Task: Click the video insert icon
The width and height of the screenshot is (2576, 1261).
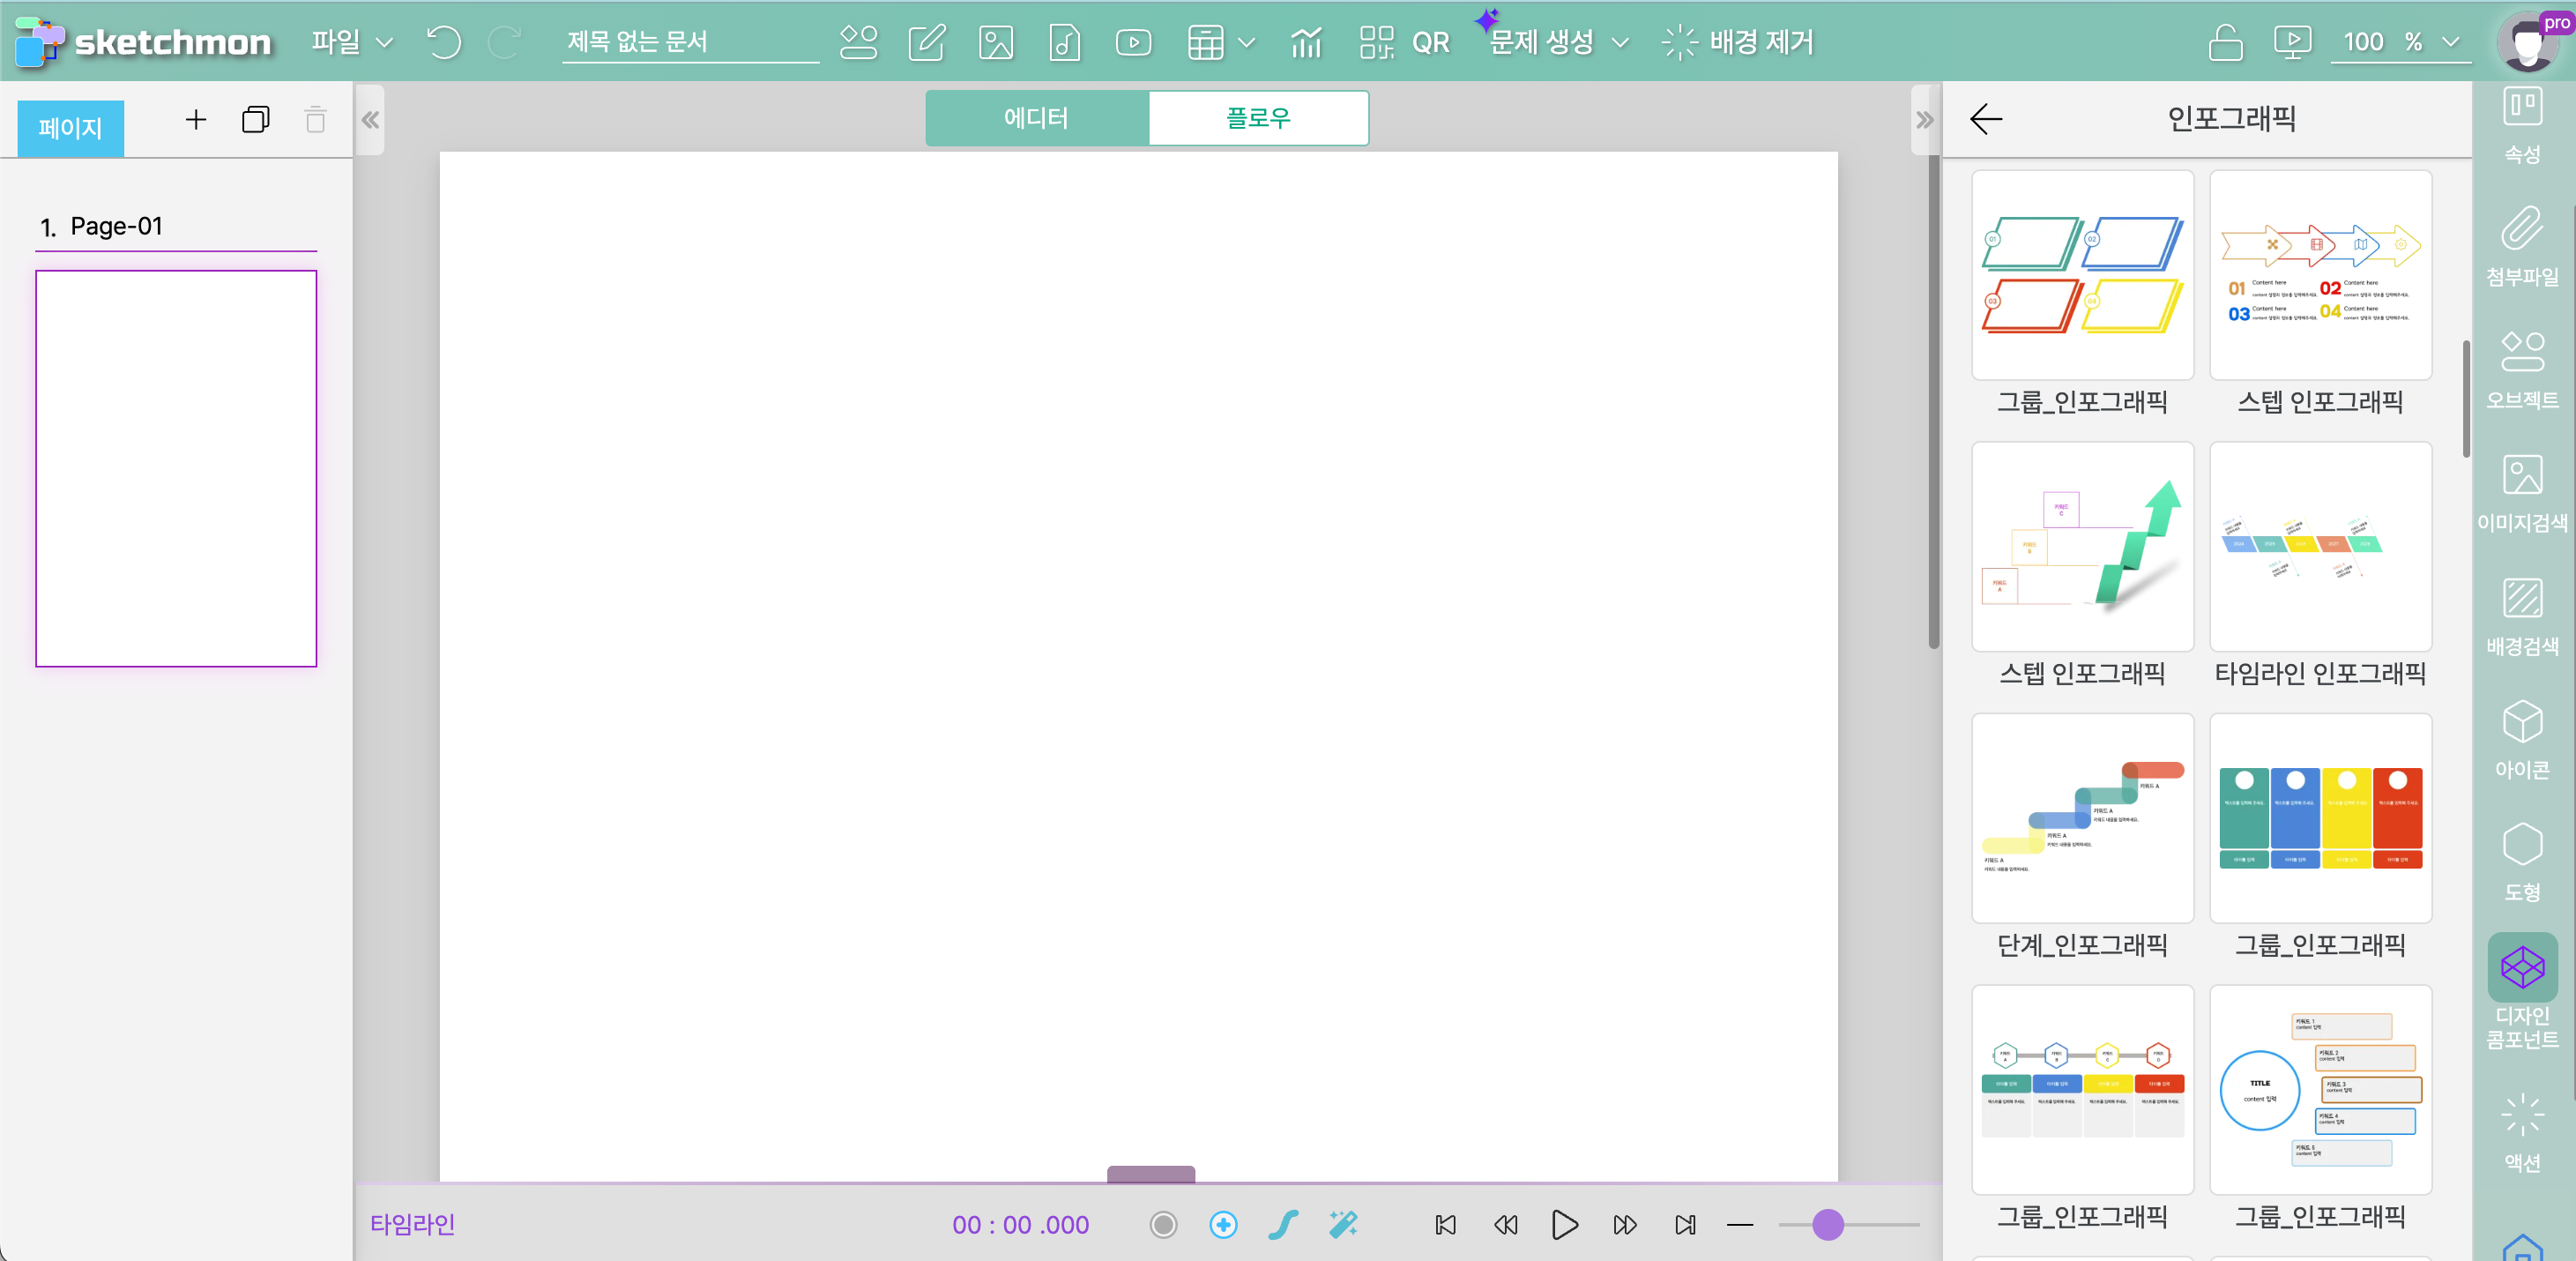Action: (1133, 42)
